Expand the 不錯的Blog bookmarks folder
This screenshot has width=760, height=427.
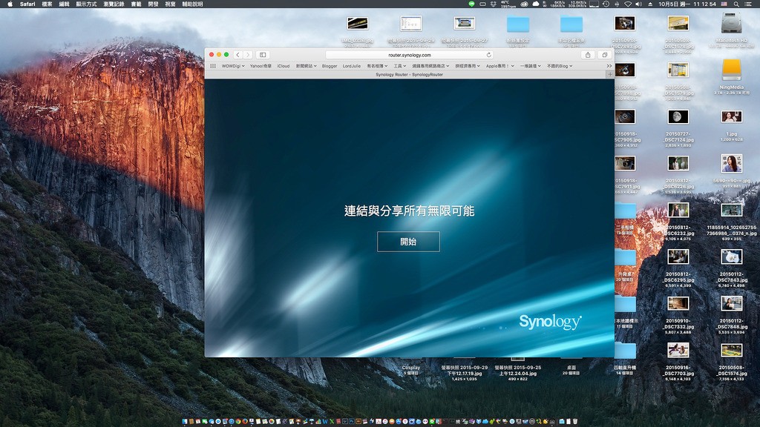pyautogui.click(x=560, y=66)
